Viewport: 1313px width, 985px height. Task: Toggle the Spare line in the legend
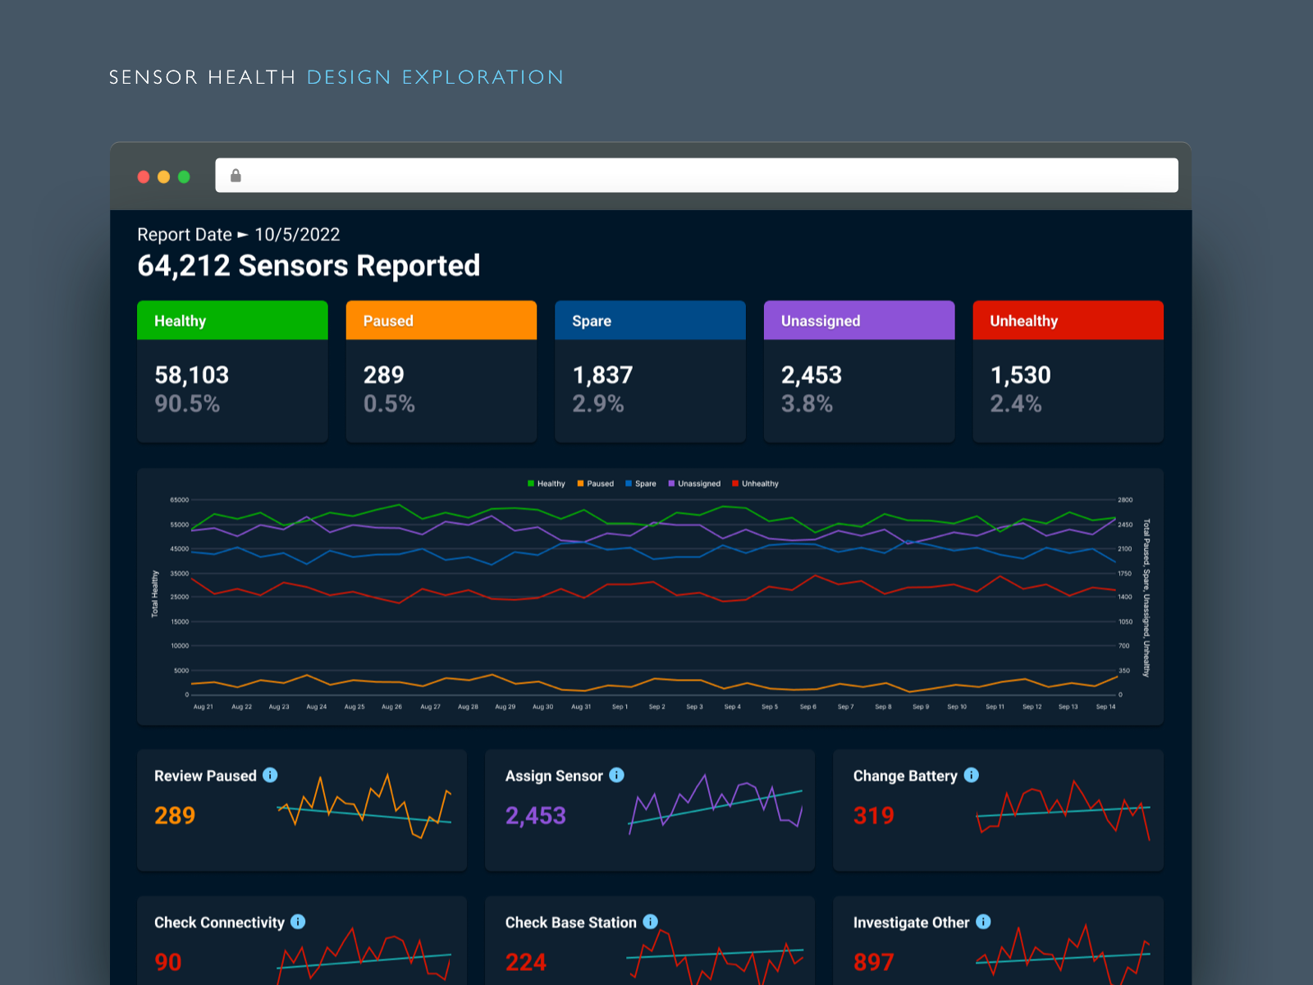(x=642, y=483)
